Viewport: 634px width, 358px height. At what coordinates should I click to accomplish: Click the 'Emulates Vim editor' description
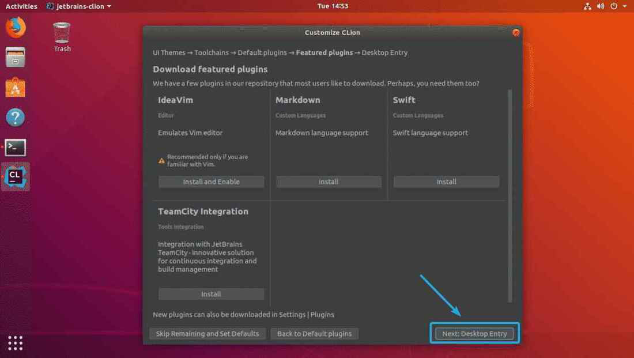point(190,133)
